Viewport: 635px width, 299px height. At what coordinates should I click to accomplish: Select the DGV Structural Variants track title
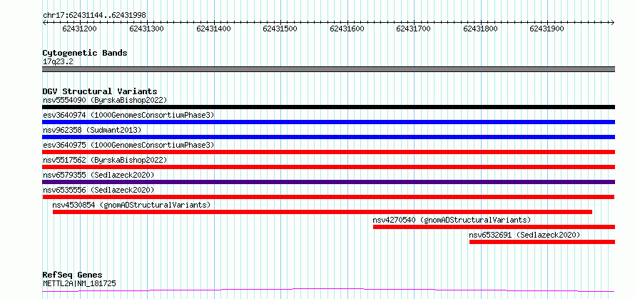[x=100, y=91]
